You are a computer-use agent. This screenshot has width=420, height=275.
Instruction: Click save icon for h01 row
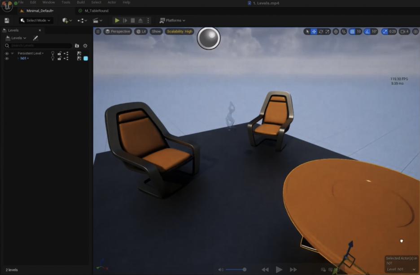(x=79, y=59)
